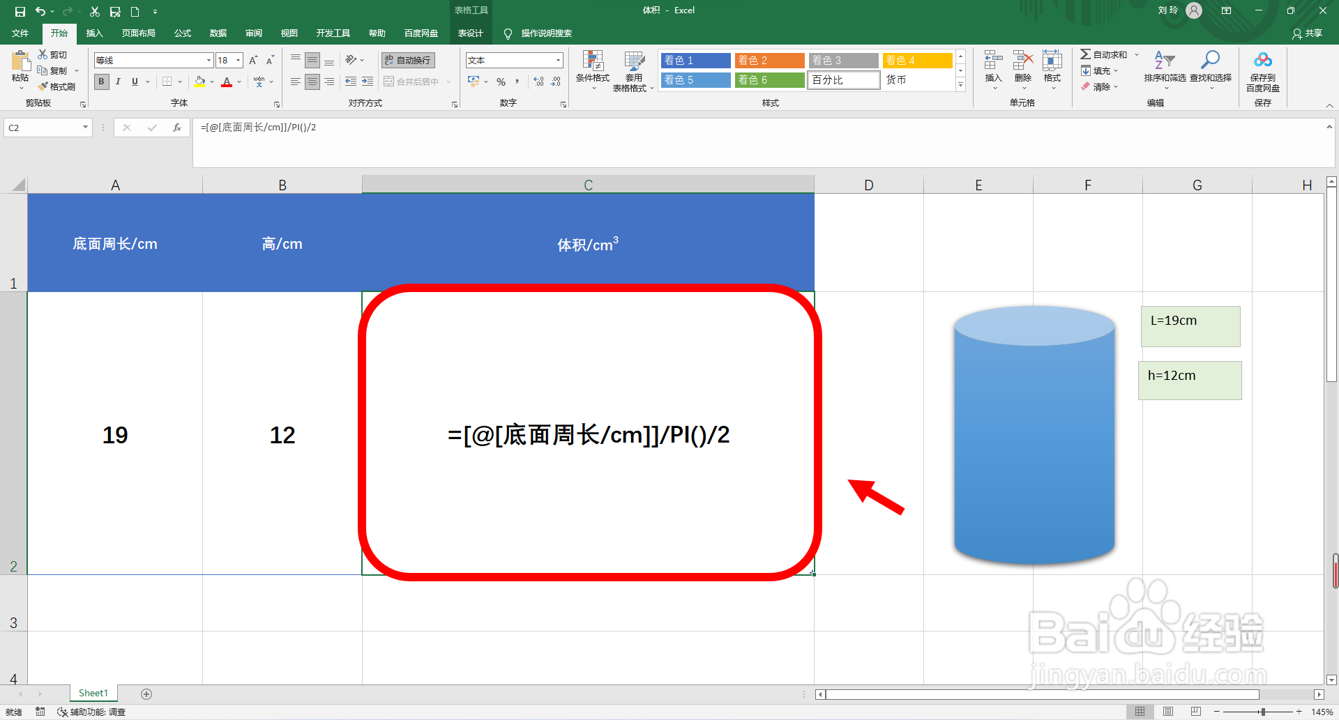This screenshot has width=1339, height=720.
Task: Switch to the Table Design (表设计) tab
Action: tap(470, 33)
